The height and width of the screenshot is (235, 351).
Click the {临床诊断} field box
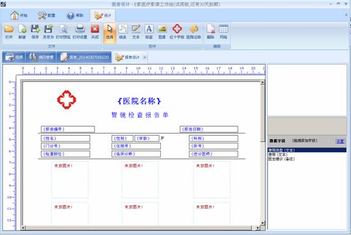[x=136, y=154]
